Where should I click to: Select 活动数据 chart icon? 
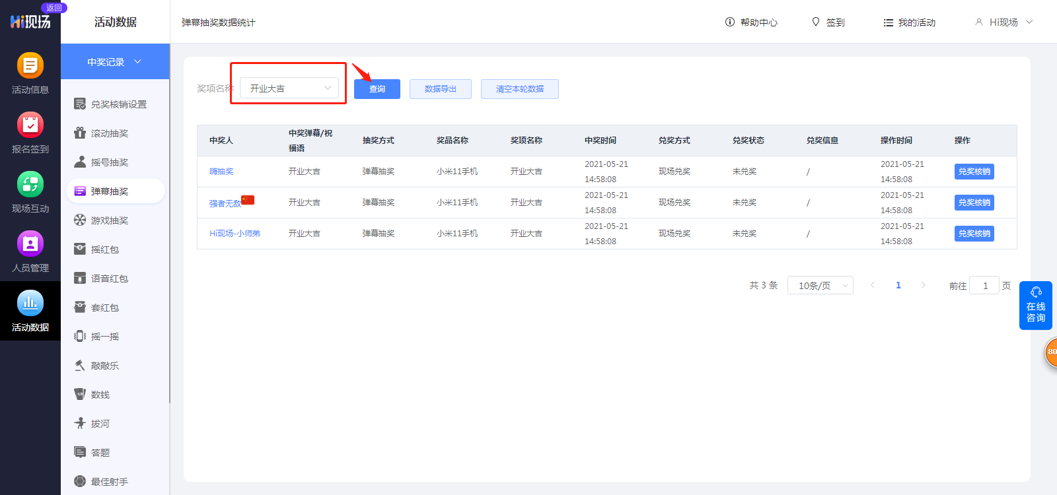point(30,303)
